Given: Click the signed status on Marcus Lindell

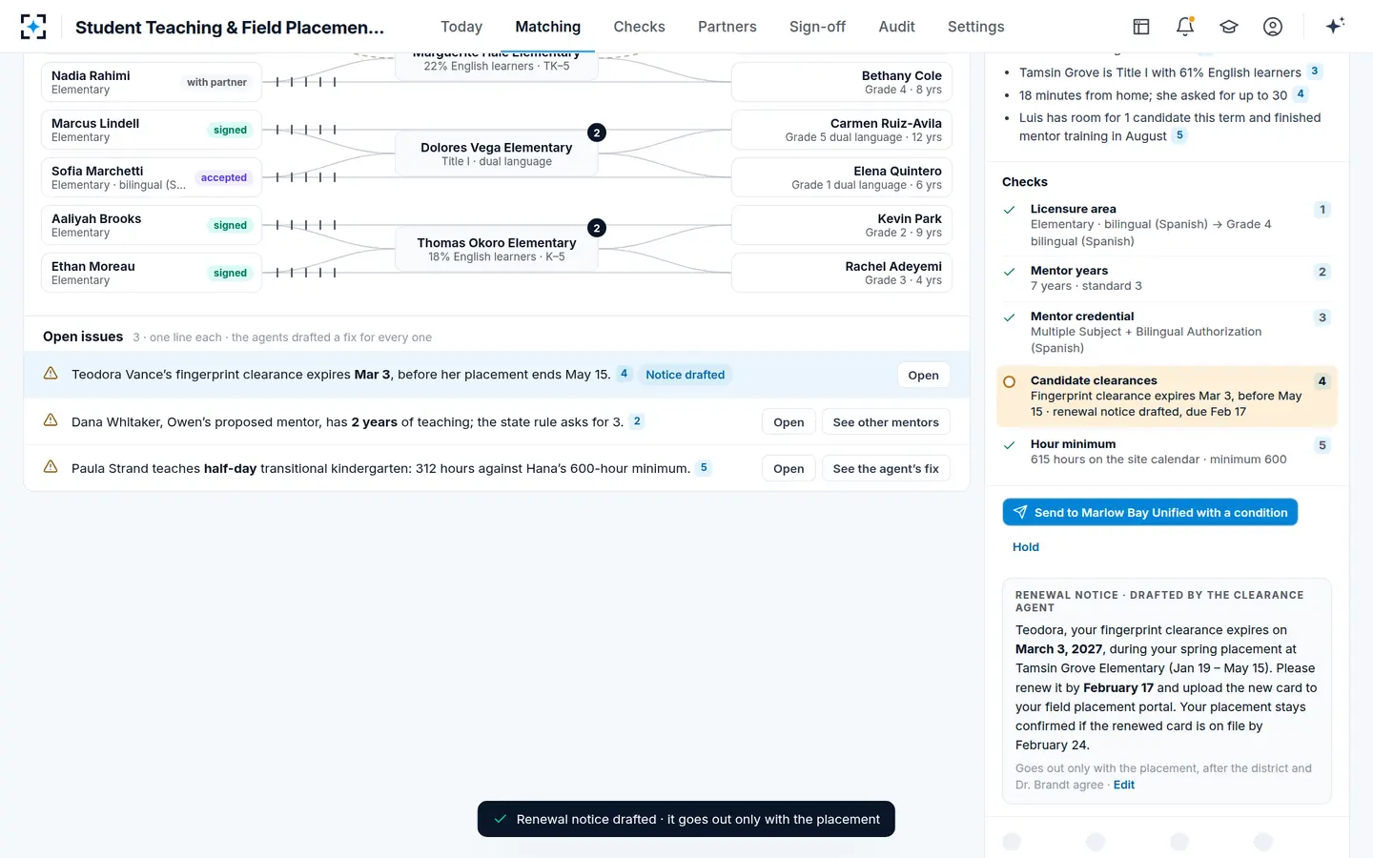Looking at the screenshot, I should pyautogui.click(x=230, y=130).
